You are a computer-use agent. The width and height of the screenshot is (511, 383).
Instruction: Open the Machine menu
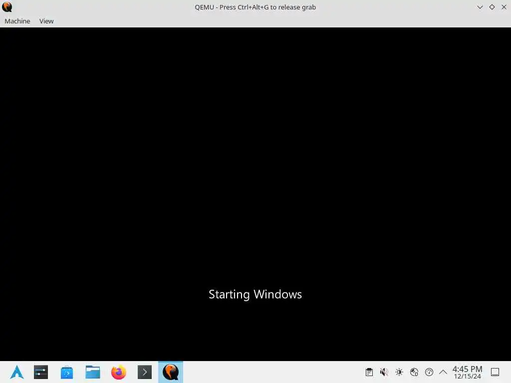17,21
